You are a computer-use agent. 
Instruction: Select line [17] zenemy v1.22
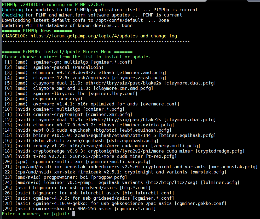(101, 146)
